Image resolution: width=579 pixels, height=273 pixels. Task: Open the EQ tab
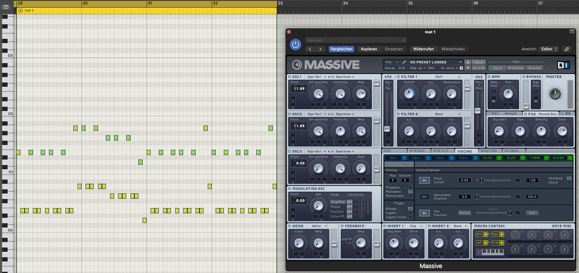pos(568,114)
